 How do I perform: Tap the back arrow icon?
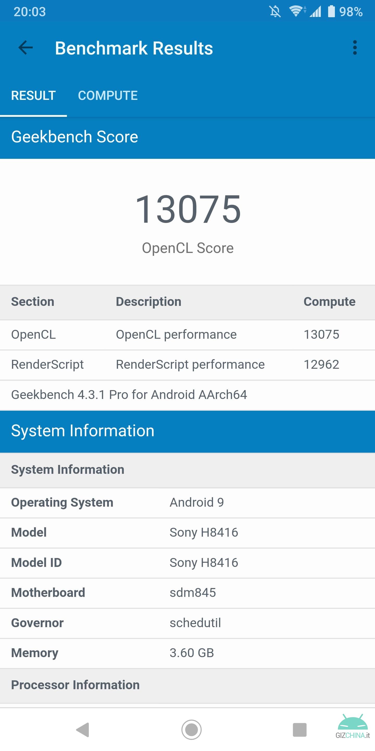coord(26,47)
